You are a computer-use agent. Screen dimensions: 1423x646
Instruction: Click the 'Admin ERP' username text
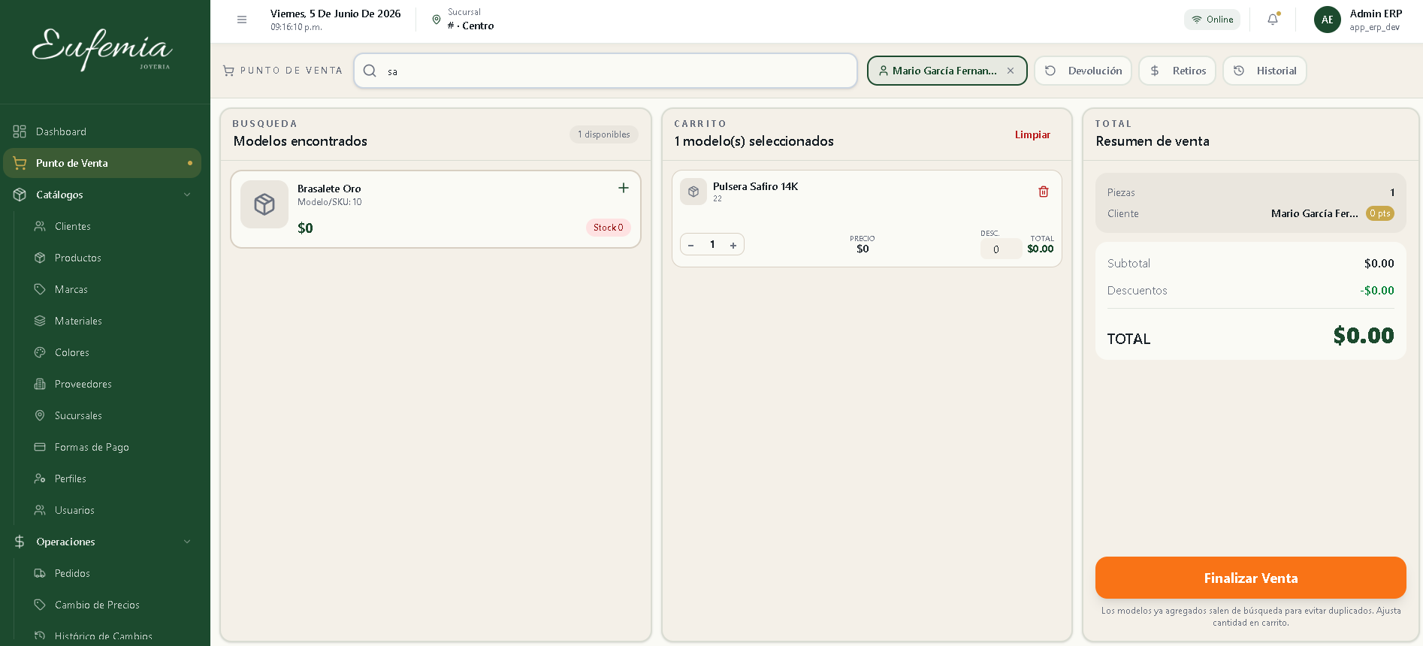point(1376,14)
